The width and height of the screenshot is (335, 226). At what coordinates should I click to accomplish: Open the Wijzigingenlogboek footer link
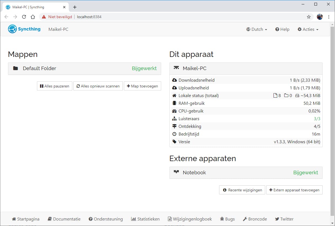[190, 219]
